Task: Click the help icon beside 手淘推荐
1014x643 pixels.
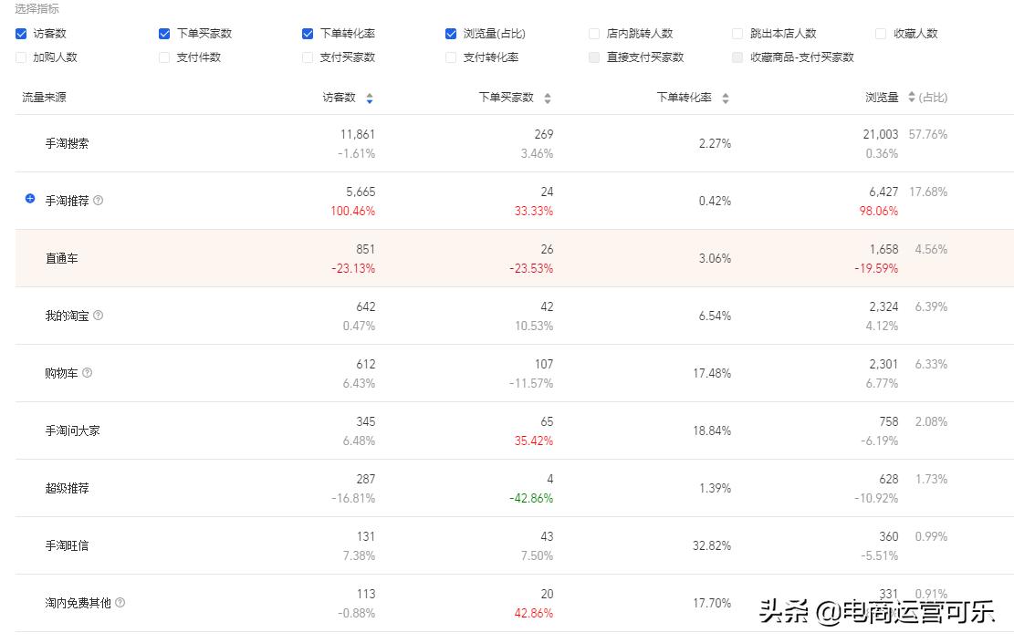Action: 99,201
